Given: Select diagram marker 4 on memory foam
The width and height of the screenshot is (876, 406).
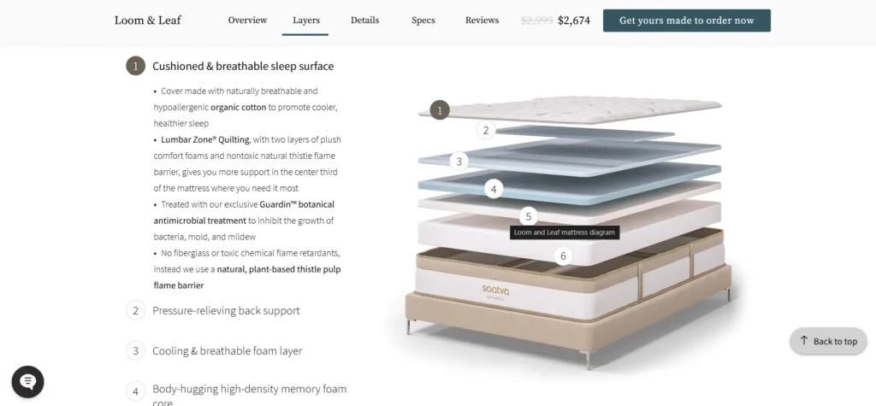Looking at the screenshot, I should click(494, 189).
